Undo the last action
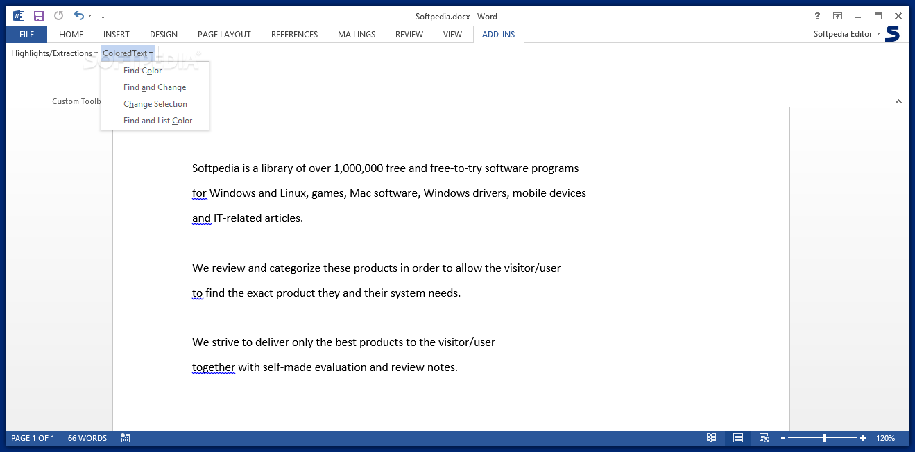The width and height of the screenshot is (915, 452). point(78,16)
